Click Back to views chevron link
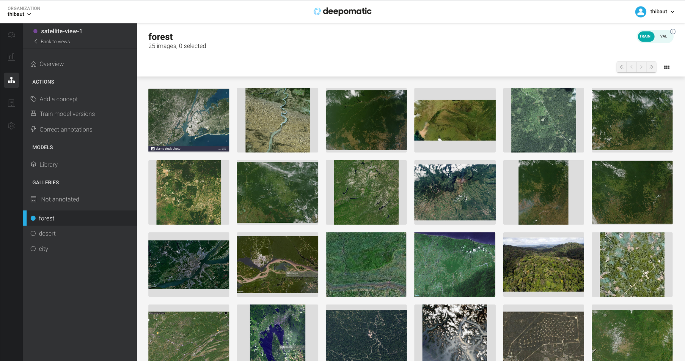This screenshot has width=685, height=361. coord(52,42)
